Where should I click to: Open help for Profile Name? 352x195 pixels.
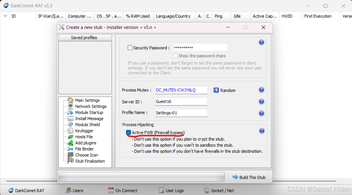point(261,113)
